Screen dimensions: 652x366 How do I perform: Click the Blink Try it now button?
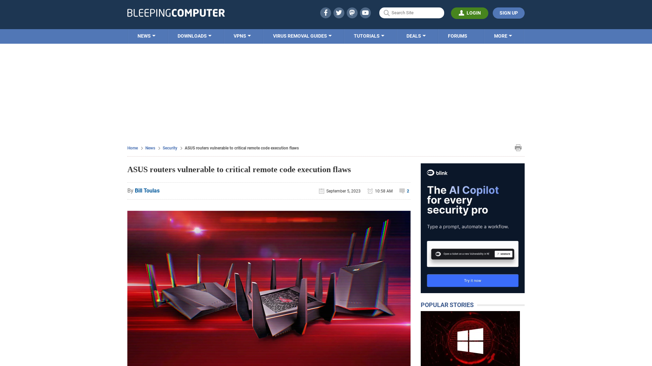point(472,280)
